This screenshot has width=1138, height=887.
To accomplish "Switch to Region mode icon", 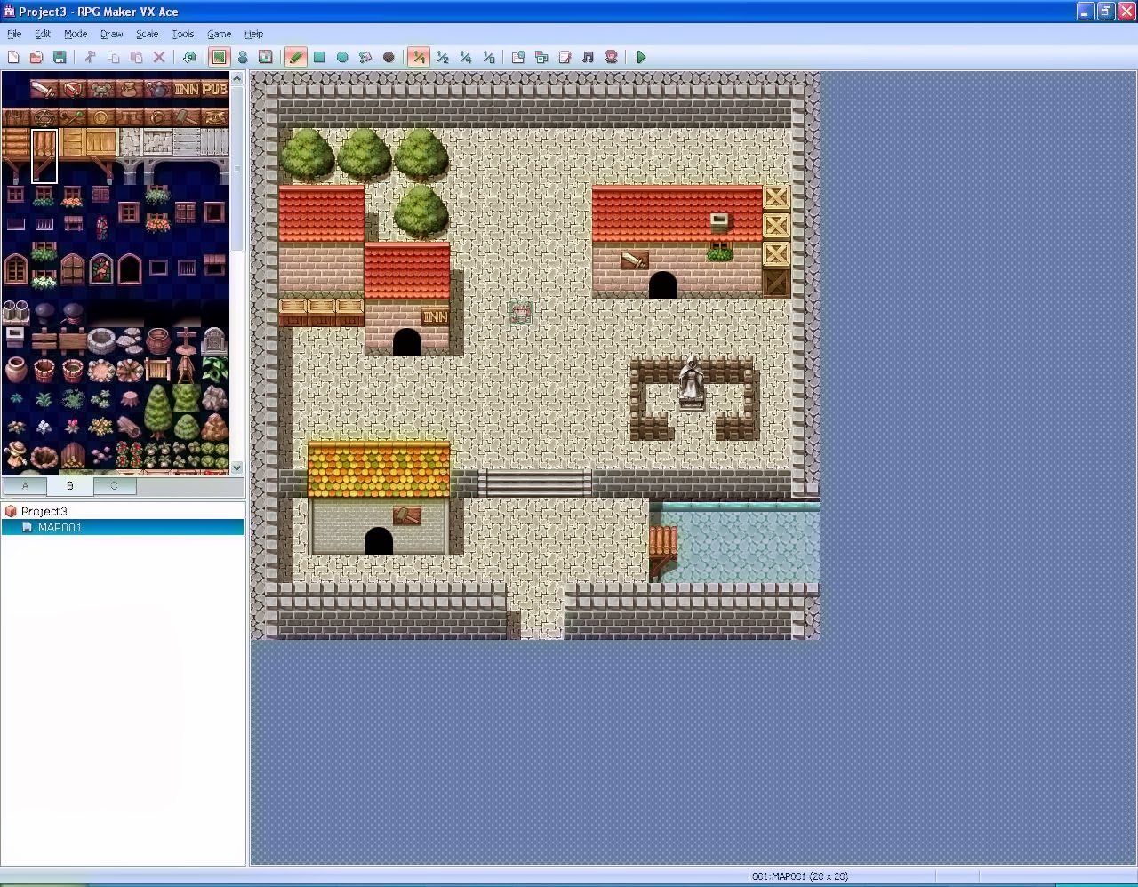I will (x=265, y=57).
